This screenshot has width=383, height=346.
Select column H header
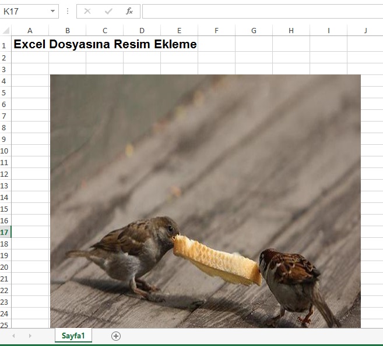pos(291,30)
